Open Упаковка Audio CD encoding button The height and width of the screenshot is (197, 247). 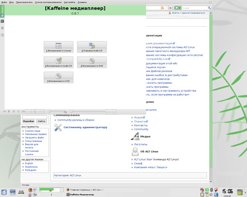(x=91, y=46)
